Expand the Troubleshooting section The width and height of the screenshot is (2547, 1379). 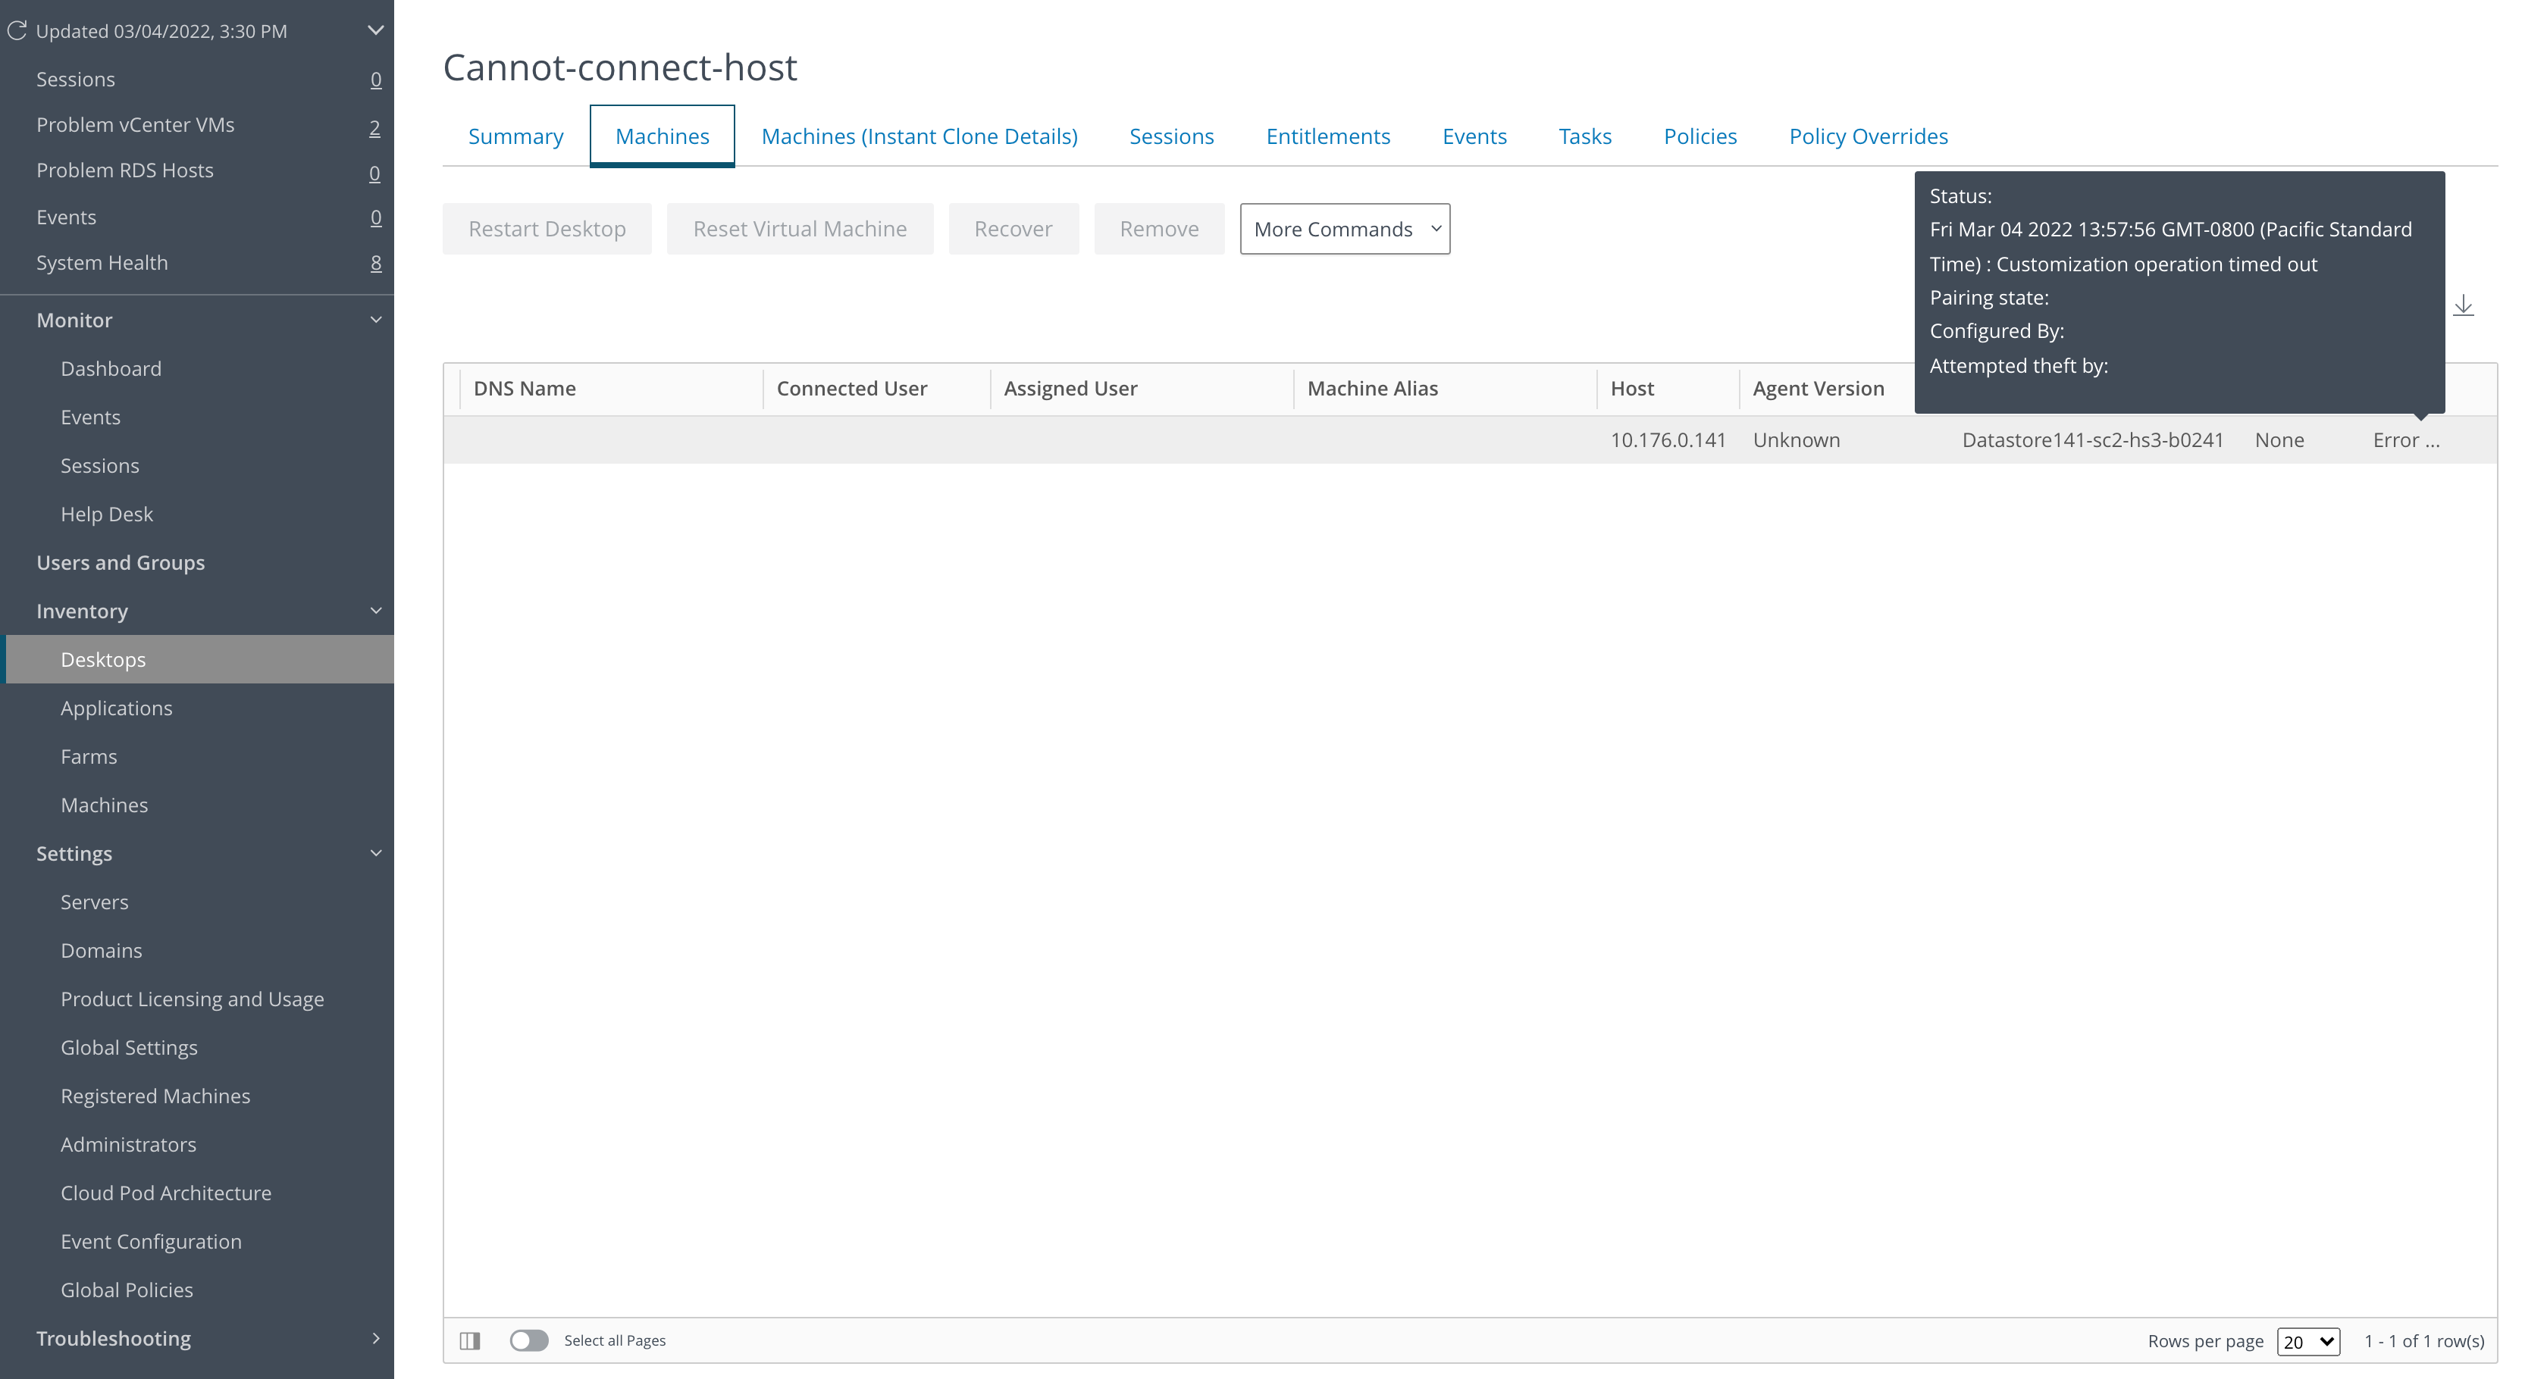pos(376,1339)
